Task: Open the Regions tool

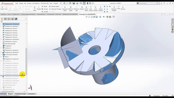Action: pos(82,8)
